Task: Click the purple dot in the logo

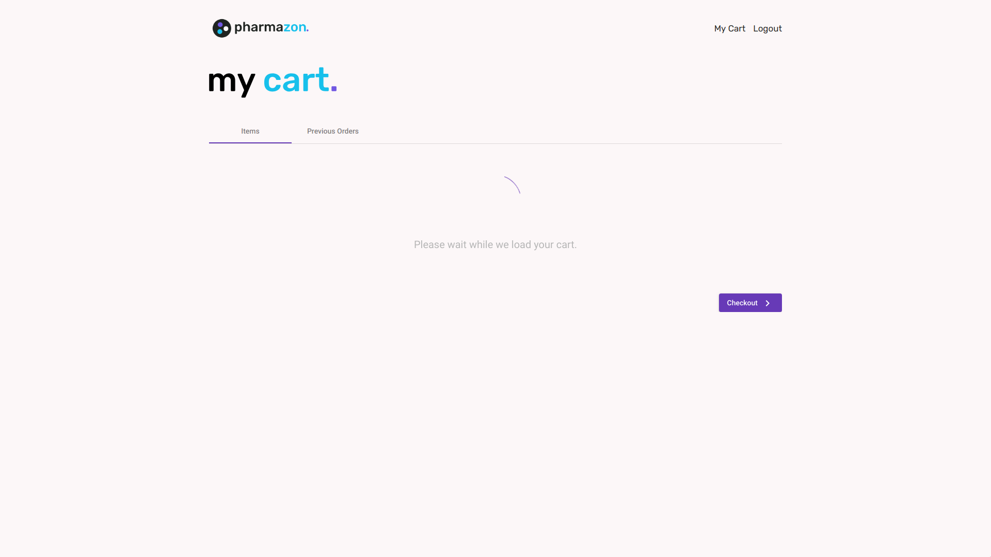Action: 220,25
